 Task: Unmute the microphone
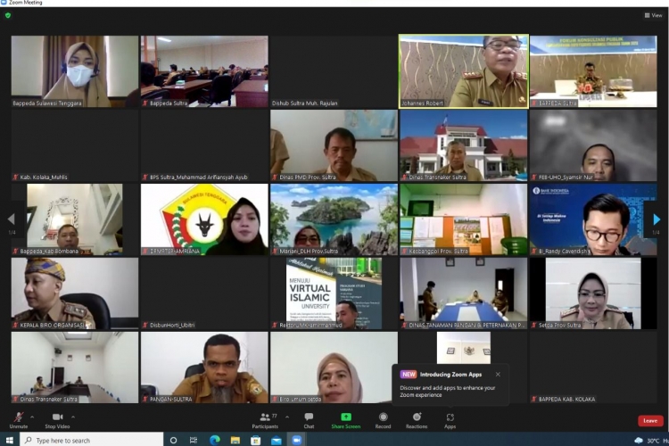point(18,419)
